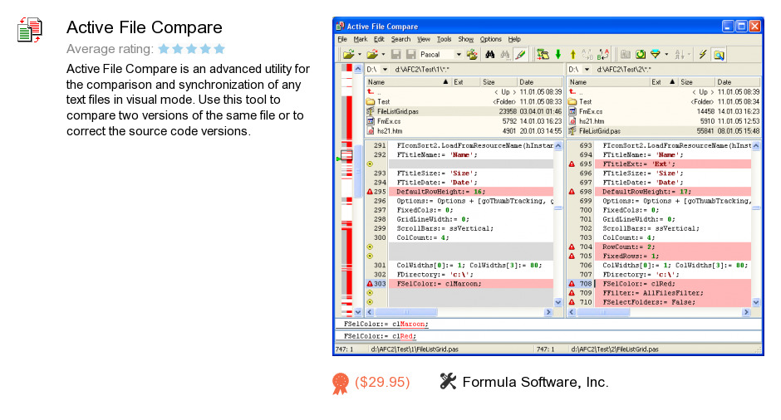Click the FSelColor:= clRed comparison line at bottom
Screen dimensions: 781x420
pos(548,336)
